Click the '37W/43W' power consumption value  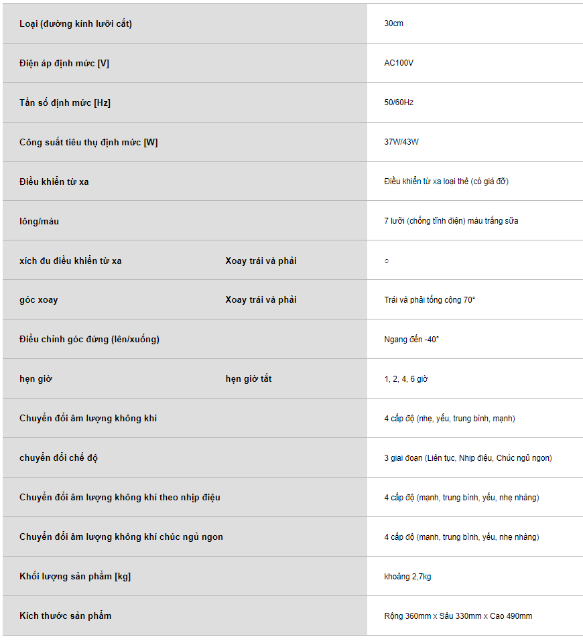point(401,142)
